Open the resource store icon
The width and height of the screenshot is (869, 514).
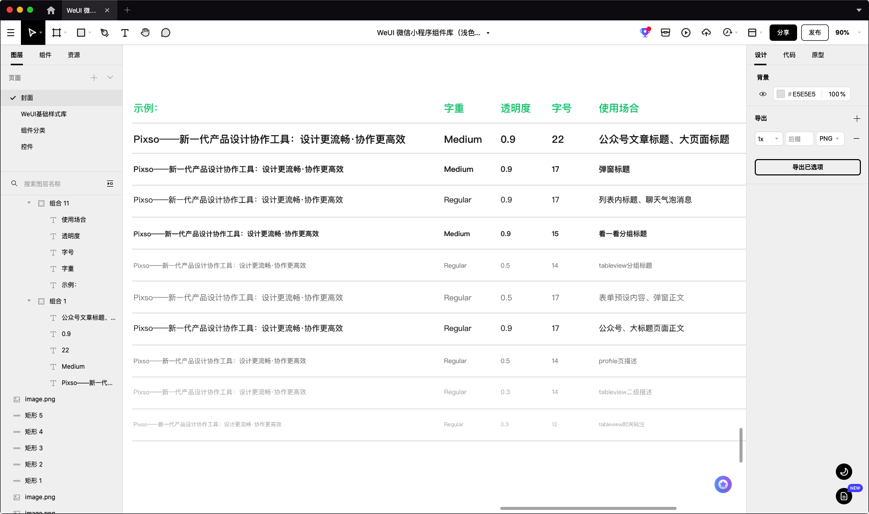666,33
